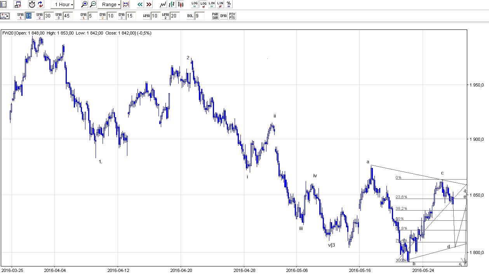Click the indicator chart icon on second toolbar
This screenshot has width=489, height=275.
[x=5, y=16]
